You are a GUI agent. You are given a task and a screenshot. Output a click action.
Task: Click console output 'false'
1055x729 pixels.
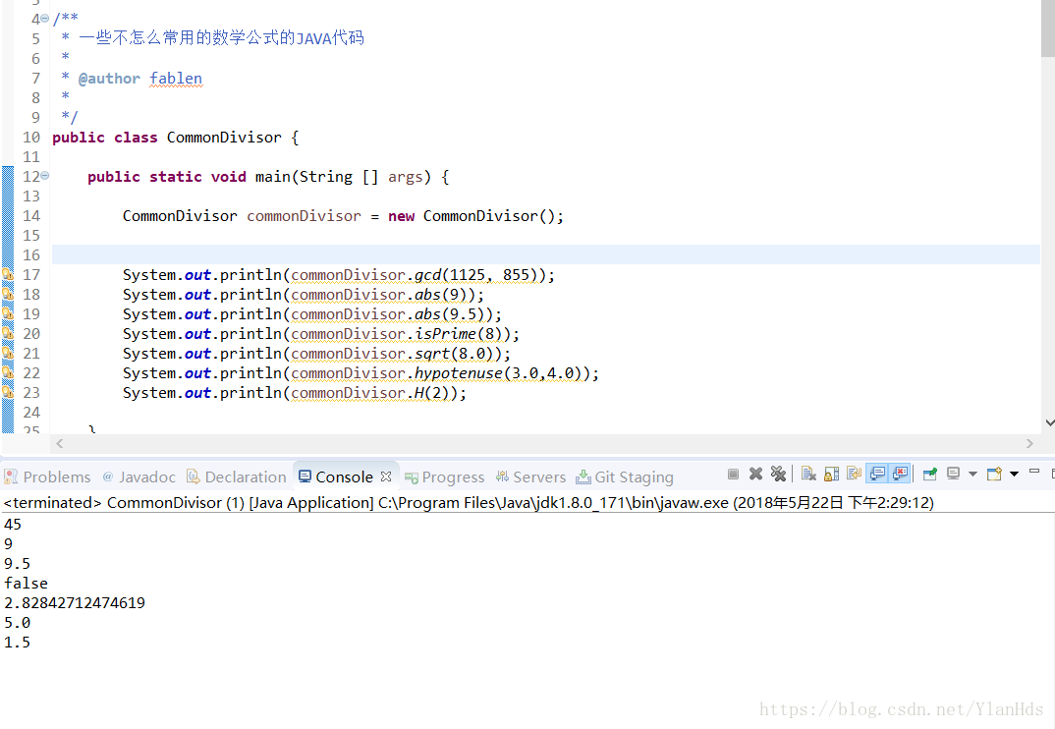27,583
